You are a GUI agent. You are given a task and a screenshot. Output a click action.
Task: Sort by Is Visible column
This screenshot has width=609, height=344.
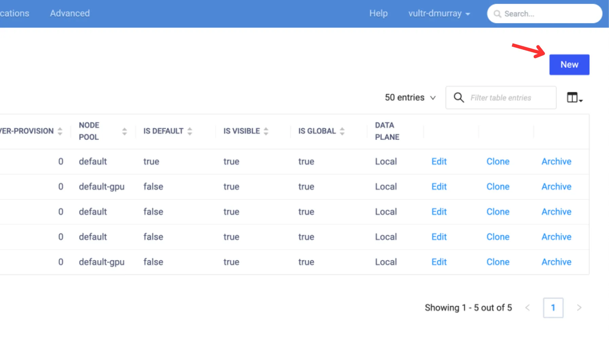tap(266, 131)
